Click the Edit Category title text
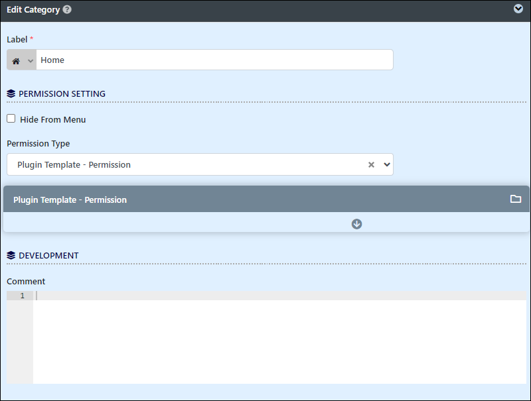 pos(33,10)
